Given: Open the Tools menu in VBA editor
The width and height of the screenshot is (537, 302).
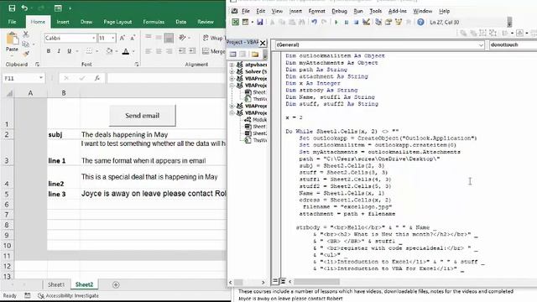Looking at the screenshot, I should tap(375, 11).
